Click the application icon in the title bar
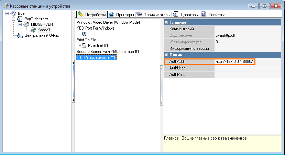 pos(6,6)
